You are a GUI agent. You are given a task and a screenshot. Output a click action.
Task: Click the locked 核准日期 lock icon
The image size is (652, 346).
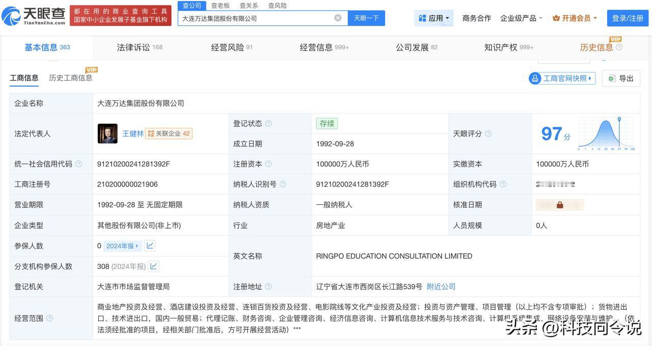point(560,205)
